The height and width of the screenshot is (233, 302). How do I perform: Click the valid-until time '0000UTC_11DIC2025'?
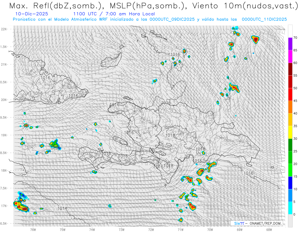[x=264, y=19]
